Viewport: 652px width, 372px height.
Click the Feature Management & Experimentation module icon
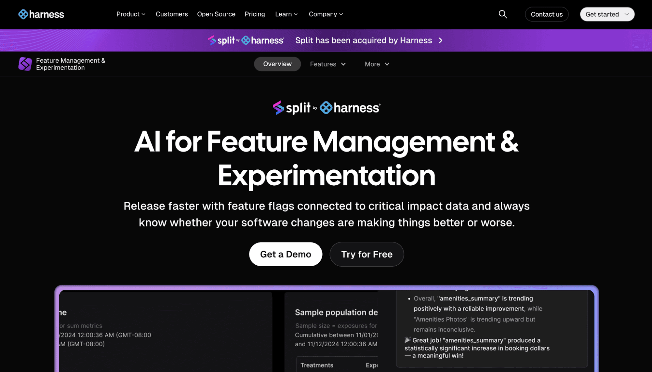pos(25,64)
